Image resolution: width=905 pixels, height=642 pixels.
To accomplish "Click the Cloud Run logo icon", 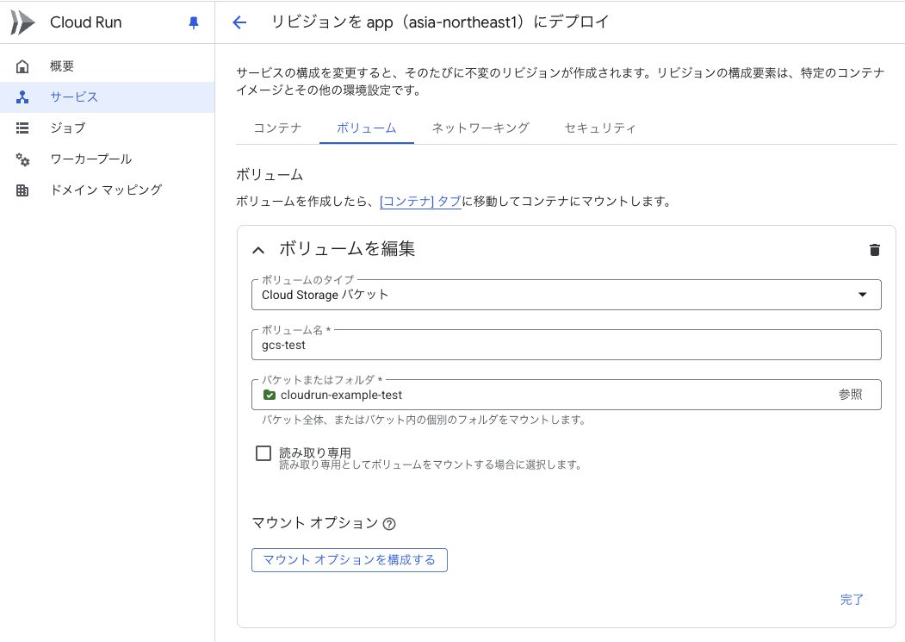I will click(x=22, y=22).
